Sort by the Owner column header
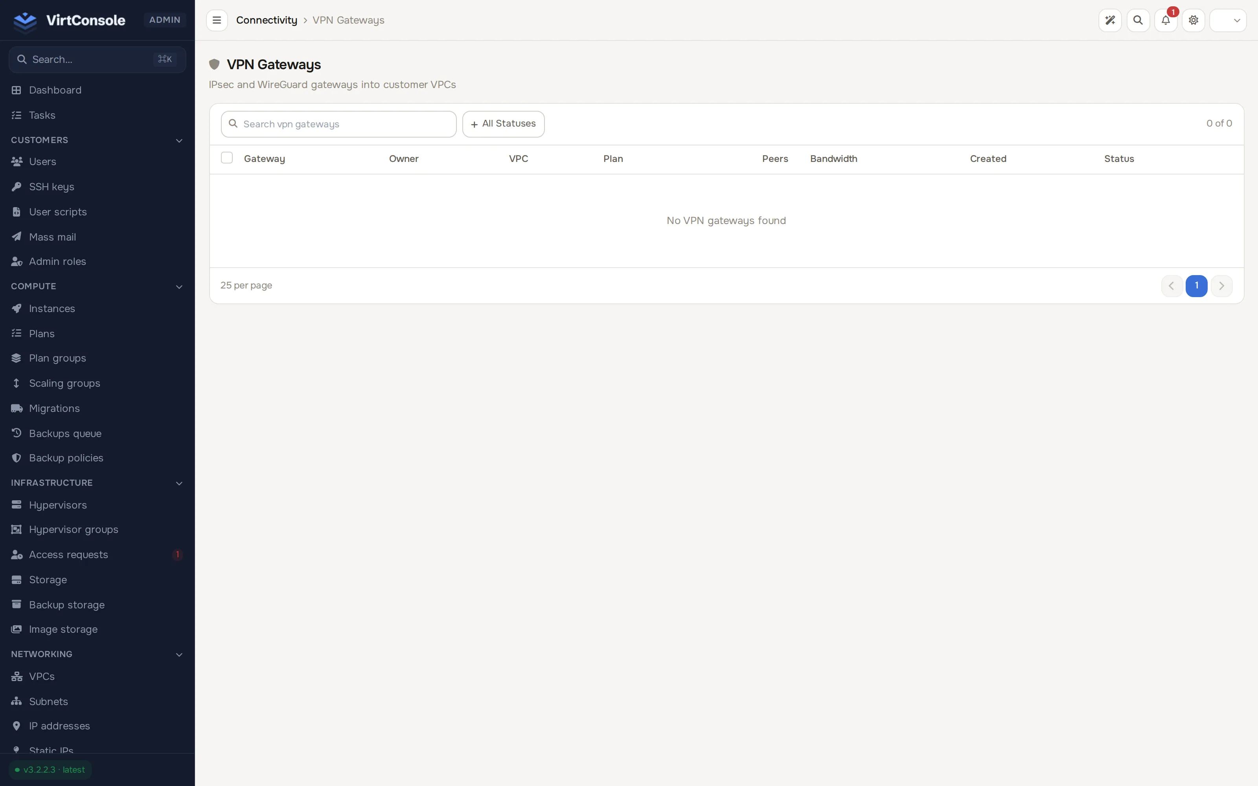 coord(403,158)
